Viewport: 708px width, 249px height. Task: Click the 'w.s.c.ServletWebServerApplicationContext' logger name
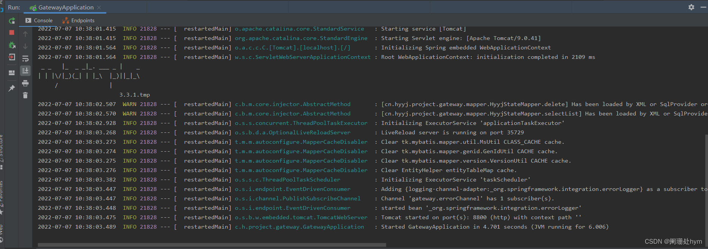pos(303,57)
